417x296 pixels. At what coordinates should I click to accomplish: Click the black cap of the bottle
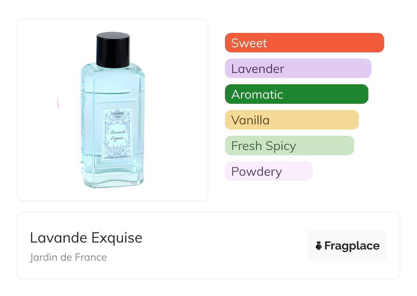[x=113, y=50]
